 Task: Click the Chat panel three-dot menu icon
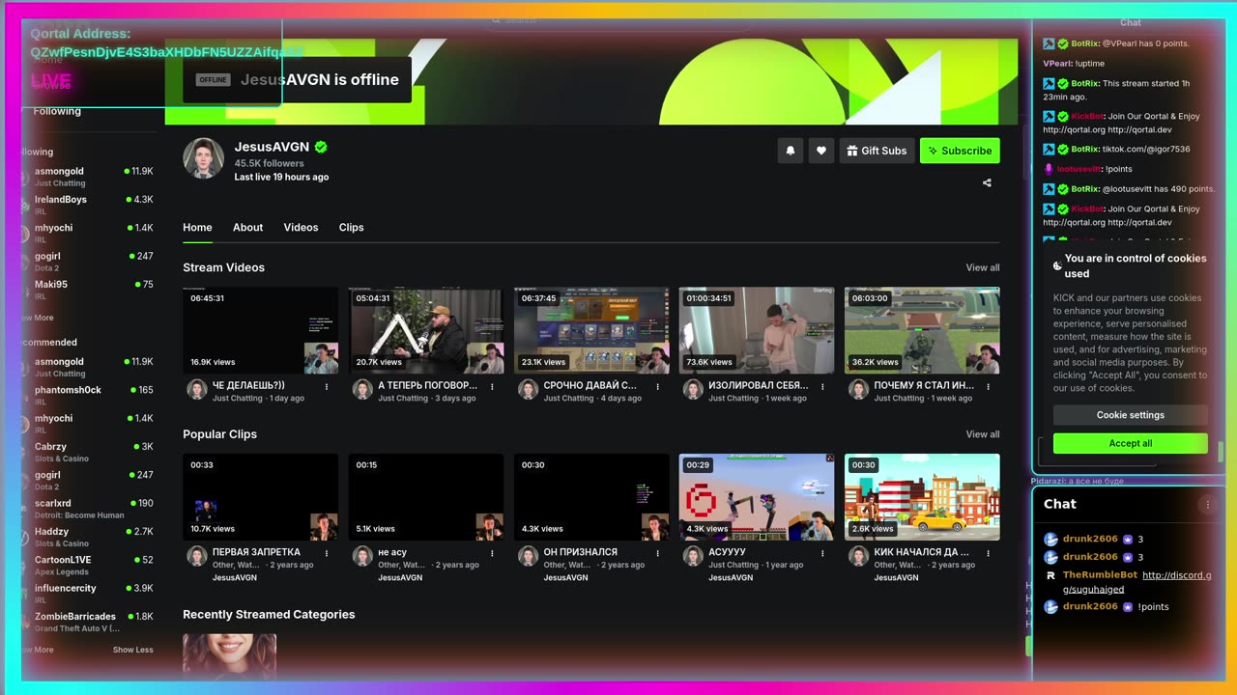(x=1206, y=504)
